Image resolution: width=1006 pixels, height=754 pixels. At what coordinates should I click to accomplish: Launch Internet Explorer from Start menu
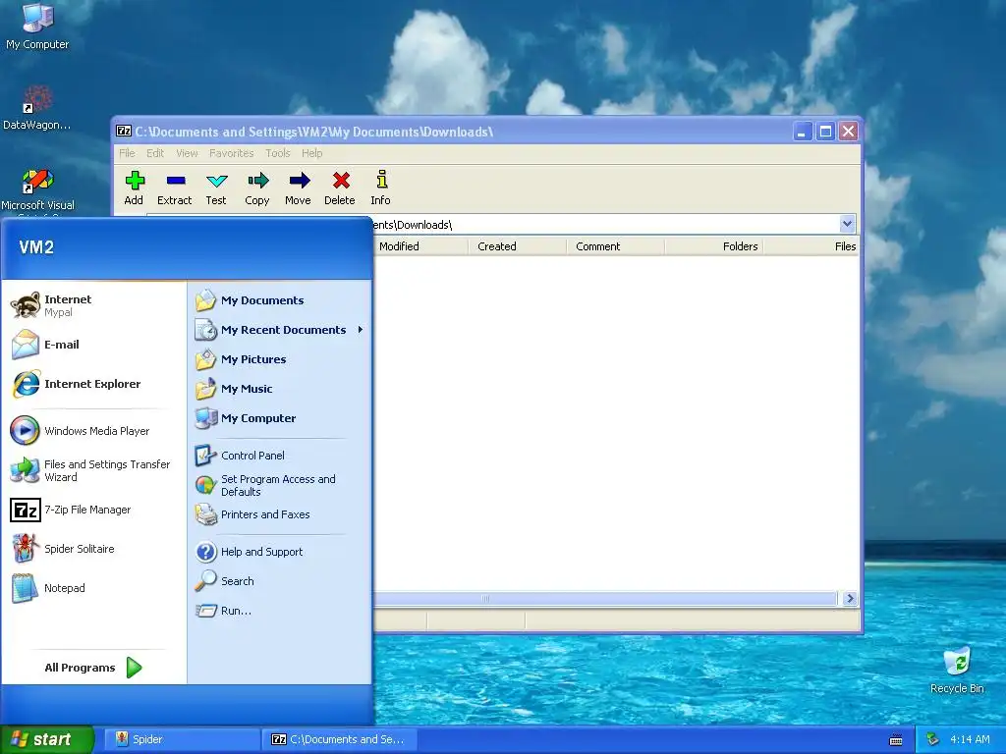tap(76, 384)
